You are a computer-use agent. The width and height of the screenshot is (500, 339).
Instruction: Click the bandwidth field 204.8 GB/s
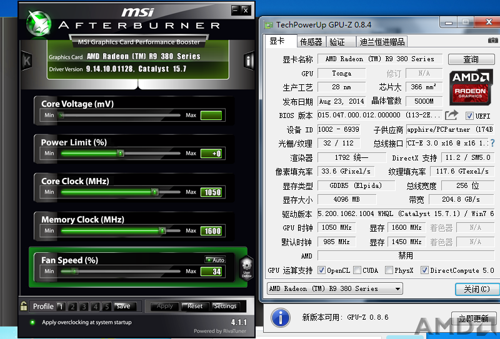(461, 199)
